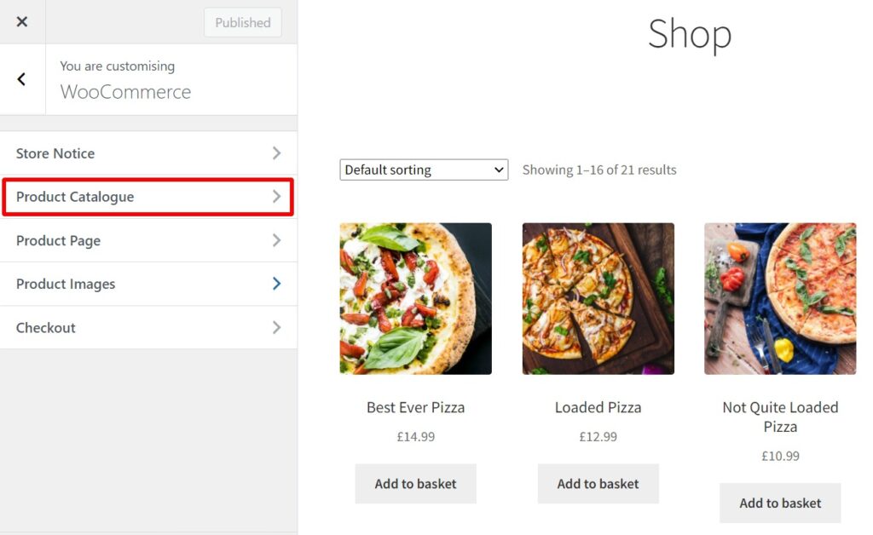Click the Product Page chevron icon

pyautogui.click(x=275, y=240)
